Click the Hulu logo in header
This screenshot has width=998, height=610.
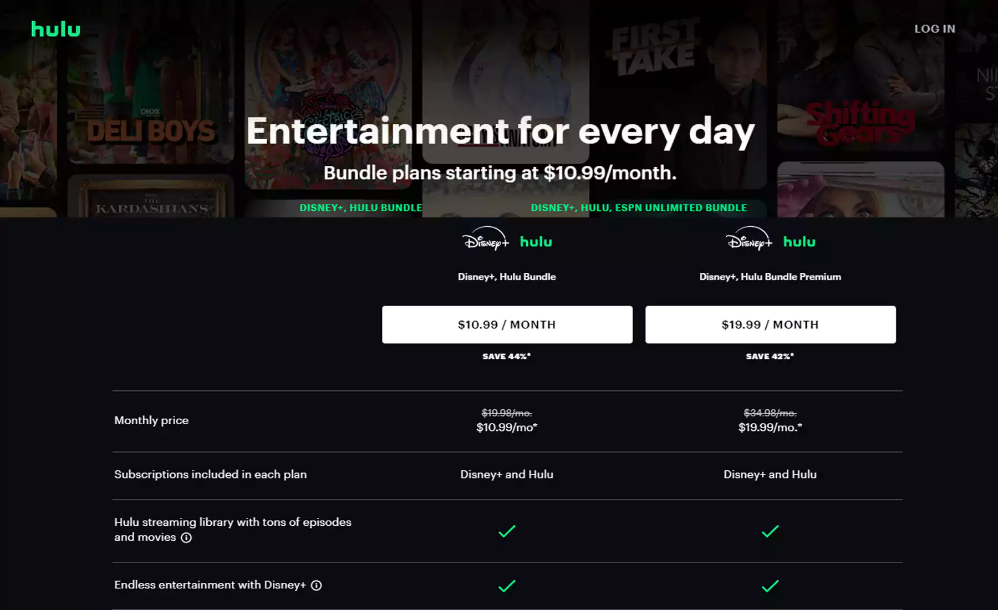click(x=55, y=29)
